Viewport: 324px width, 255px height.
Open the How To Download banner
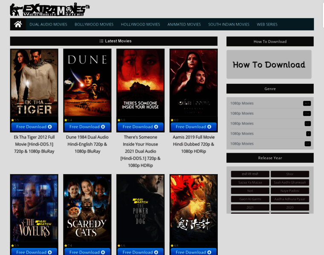pos(269,65)
